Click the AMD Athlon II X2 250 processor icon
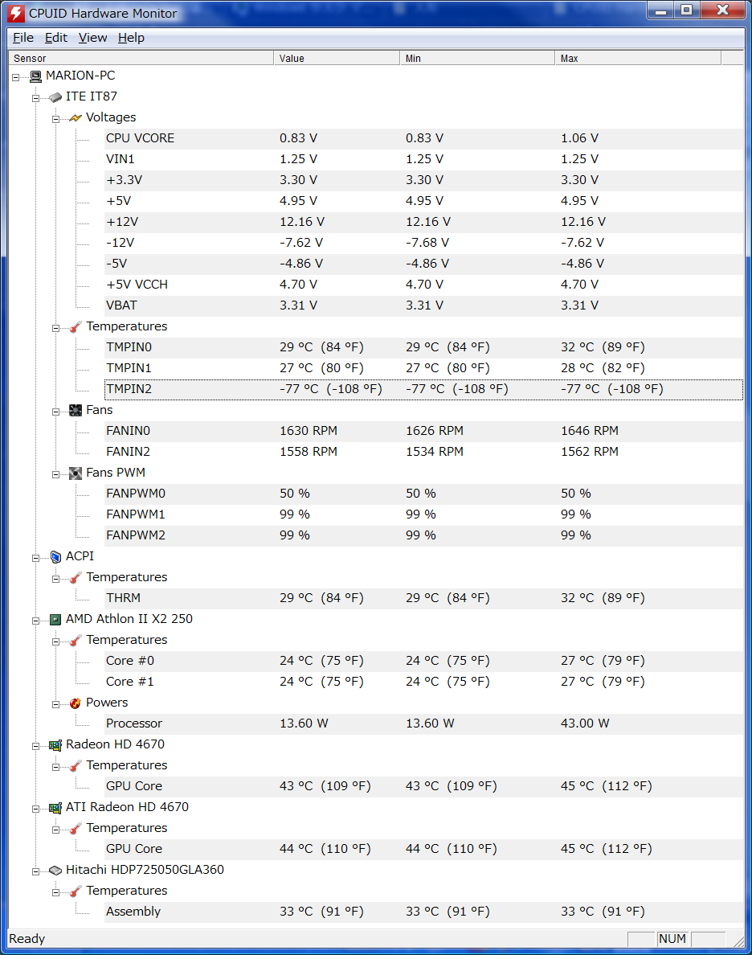The image size is (752, 955). pos(55,620)
